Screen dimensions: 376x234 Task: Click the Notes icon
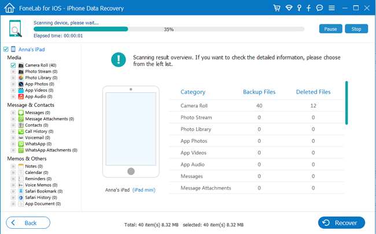[21, 166]
